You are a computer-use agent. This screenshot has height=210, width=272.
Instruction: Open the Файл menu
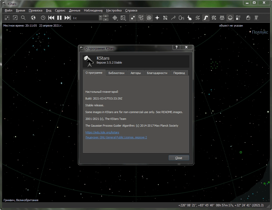8,10
